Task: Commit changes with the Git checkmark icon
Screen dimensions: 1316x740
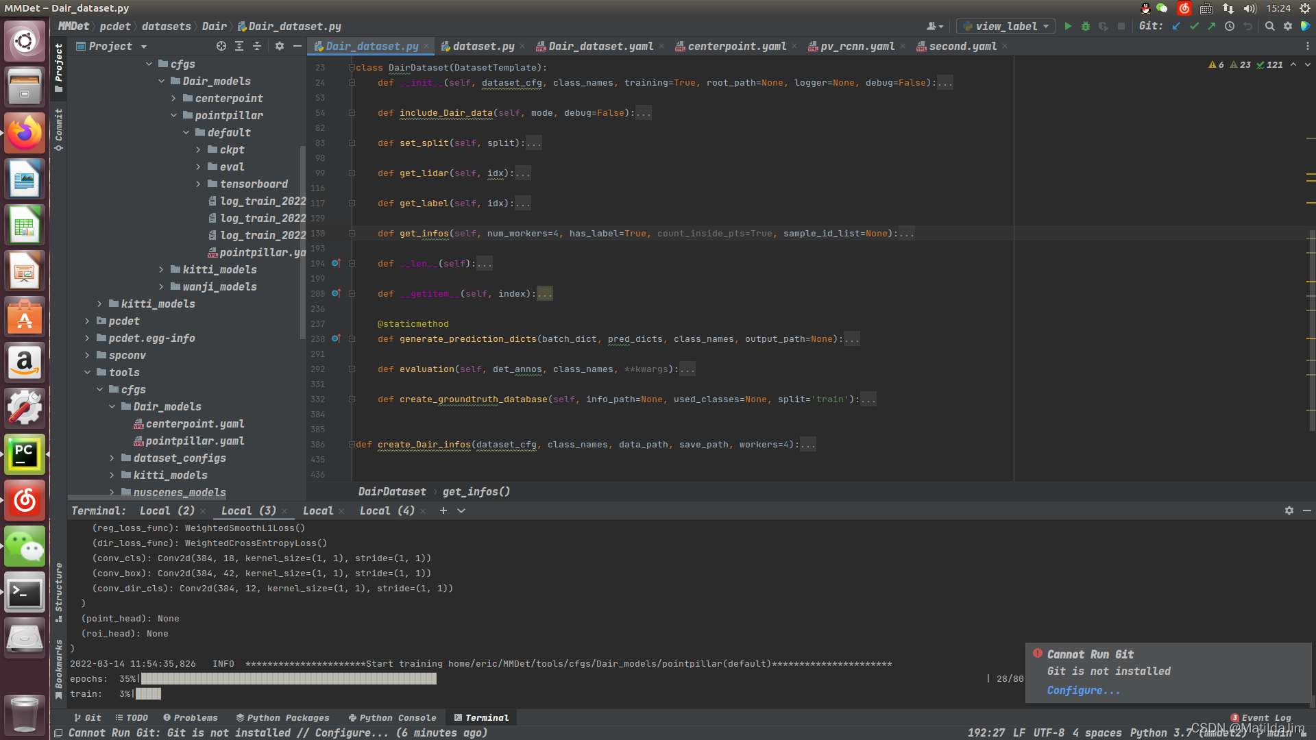Action: point(1194,26)
